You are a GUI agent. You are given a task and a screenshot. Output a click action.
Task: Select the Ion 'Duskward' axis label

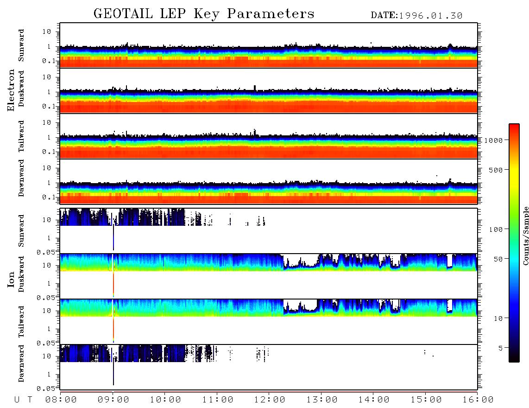click(x=21, y=274)
